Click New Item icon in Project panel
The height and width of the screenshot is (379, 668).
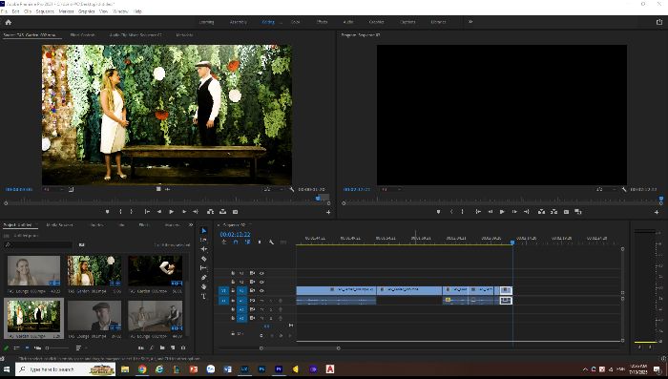click(x=173, y=347)
